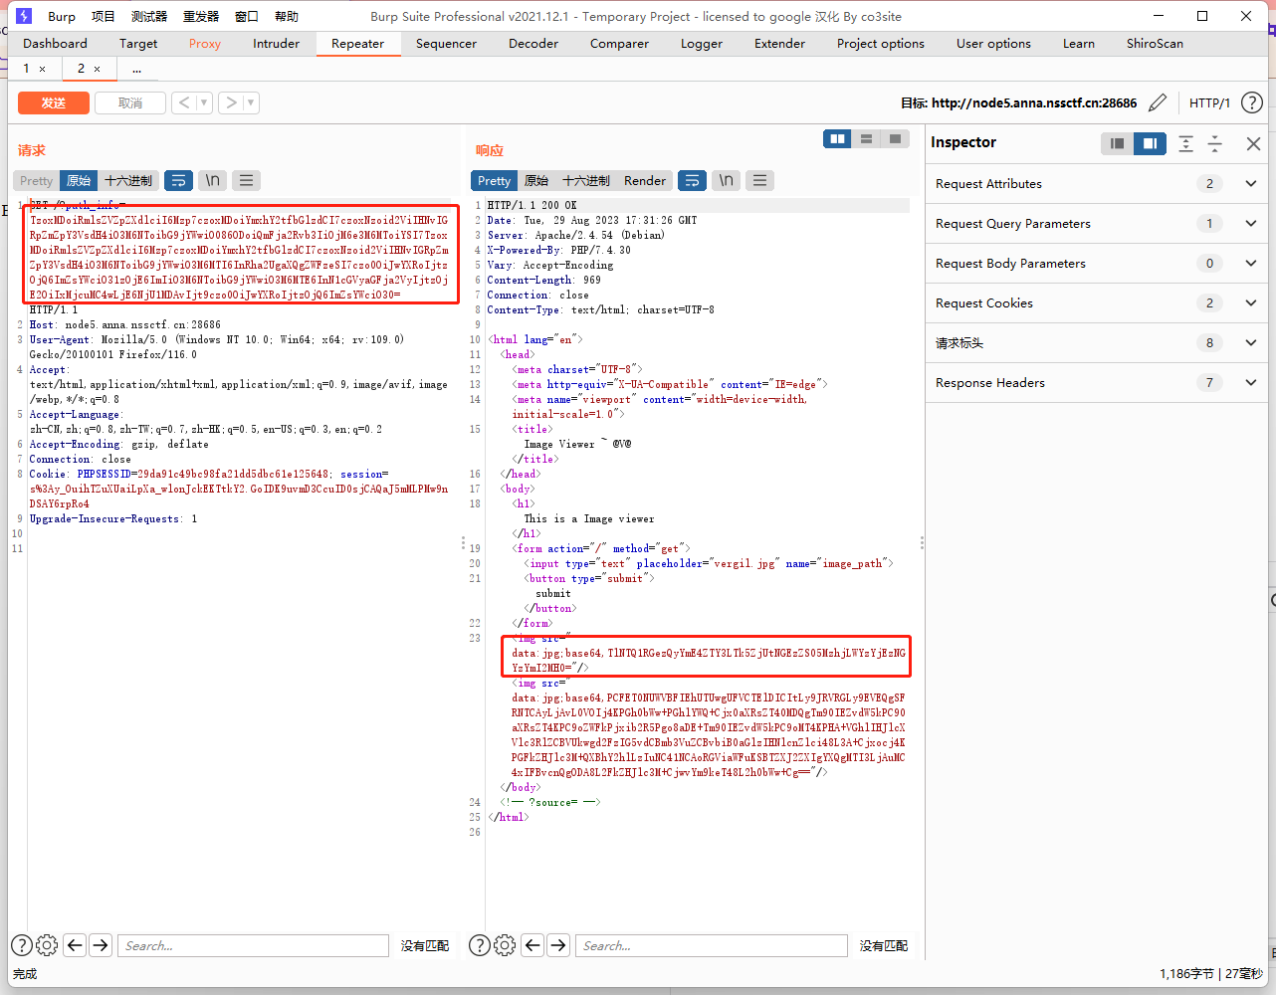Screen dimensions: 1276x995
Task: Close Repeater sub-tab 2
Action: pyautogui.click(x=97, y=69)
